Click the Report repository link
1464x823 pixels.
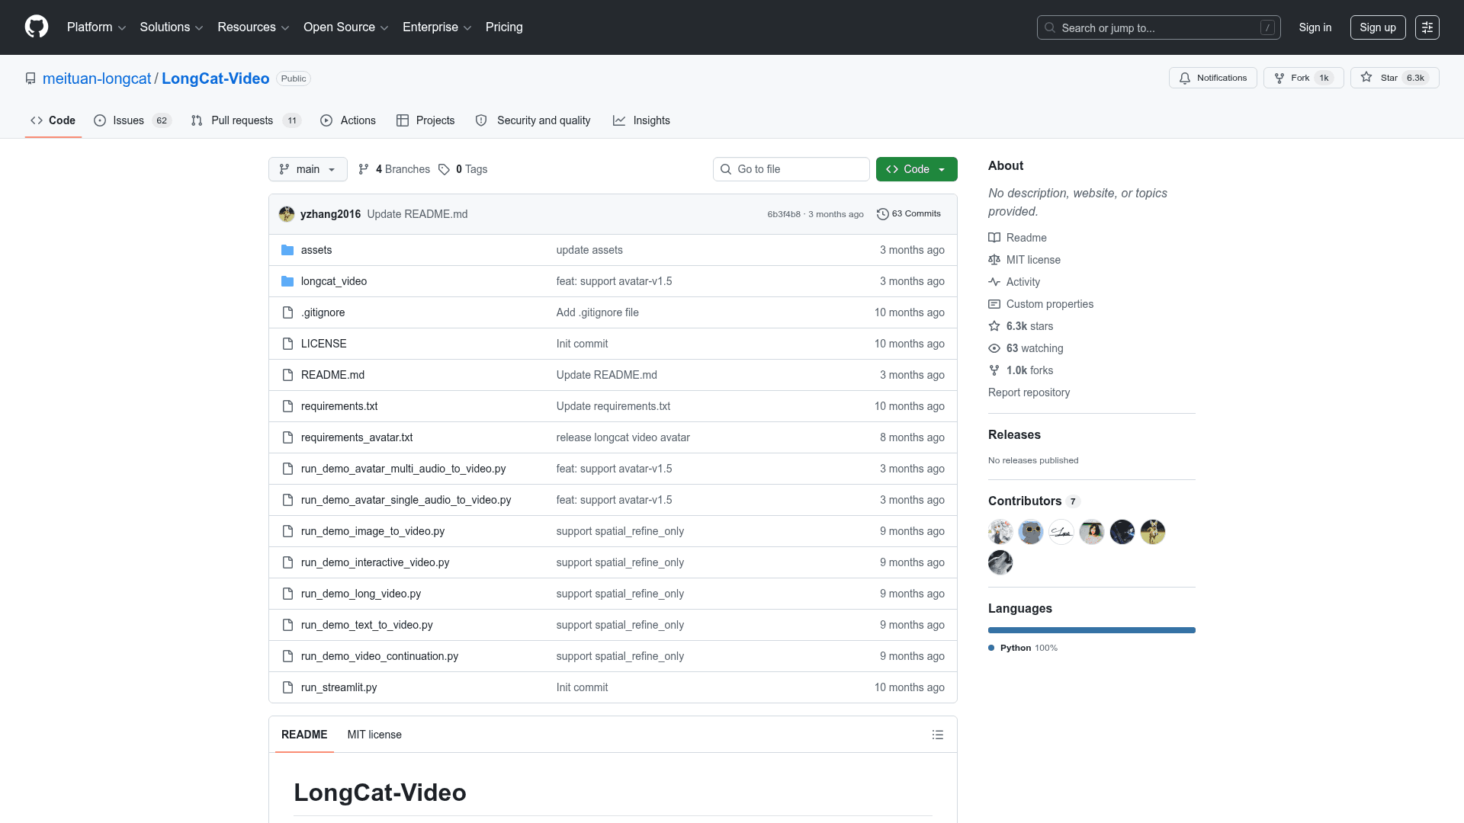click(x=1029, y=392)
